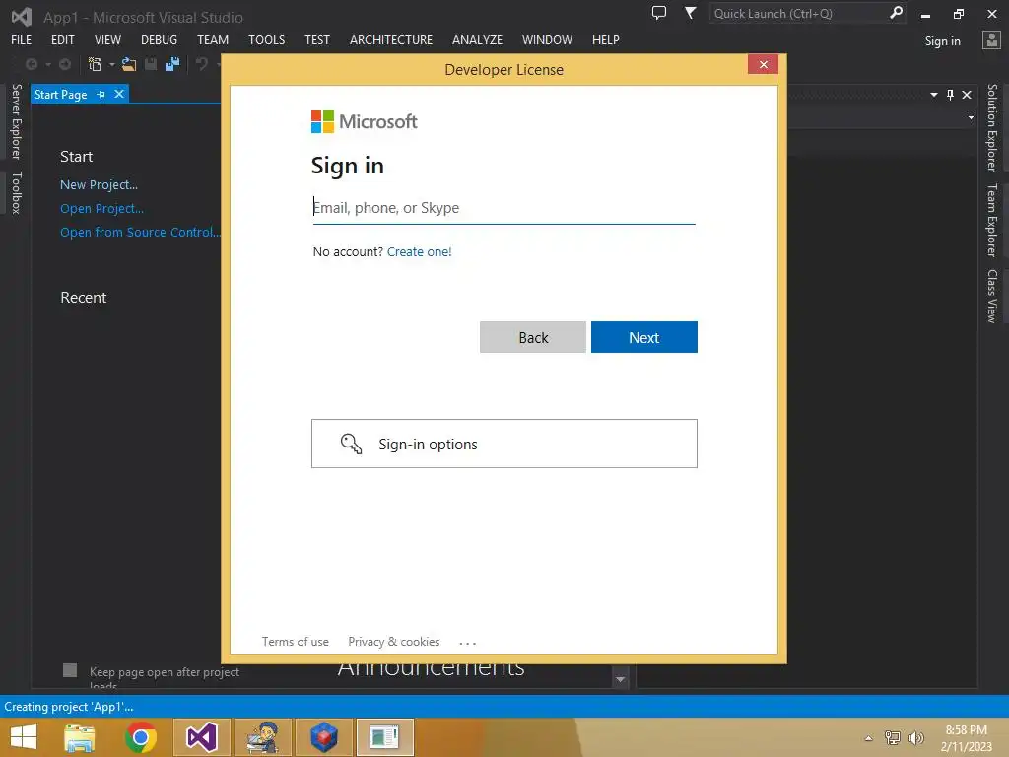
Task: Click the Navigate Forward toolbar icon
Action: click(65, 64)
